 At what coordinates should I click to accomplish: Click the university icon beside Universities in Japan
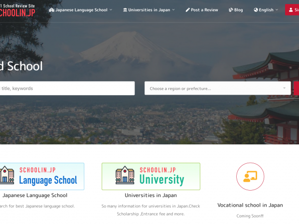pyautogui.click(x=125, y=10)
